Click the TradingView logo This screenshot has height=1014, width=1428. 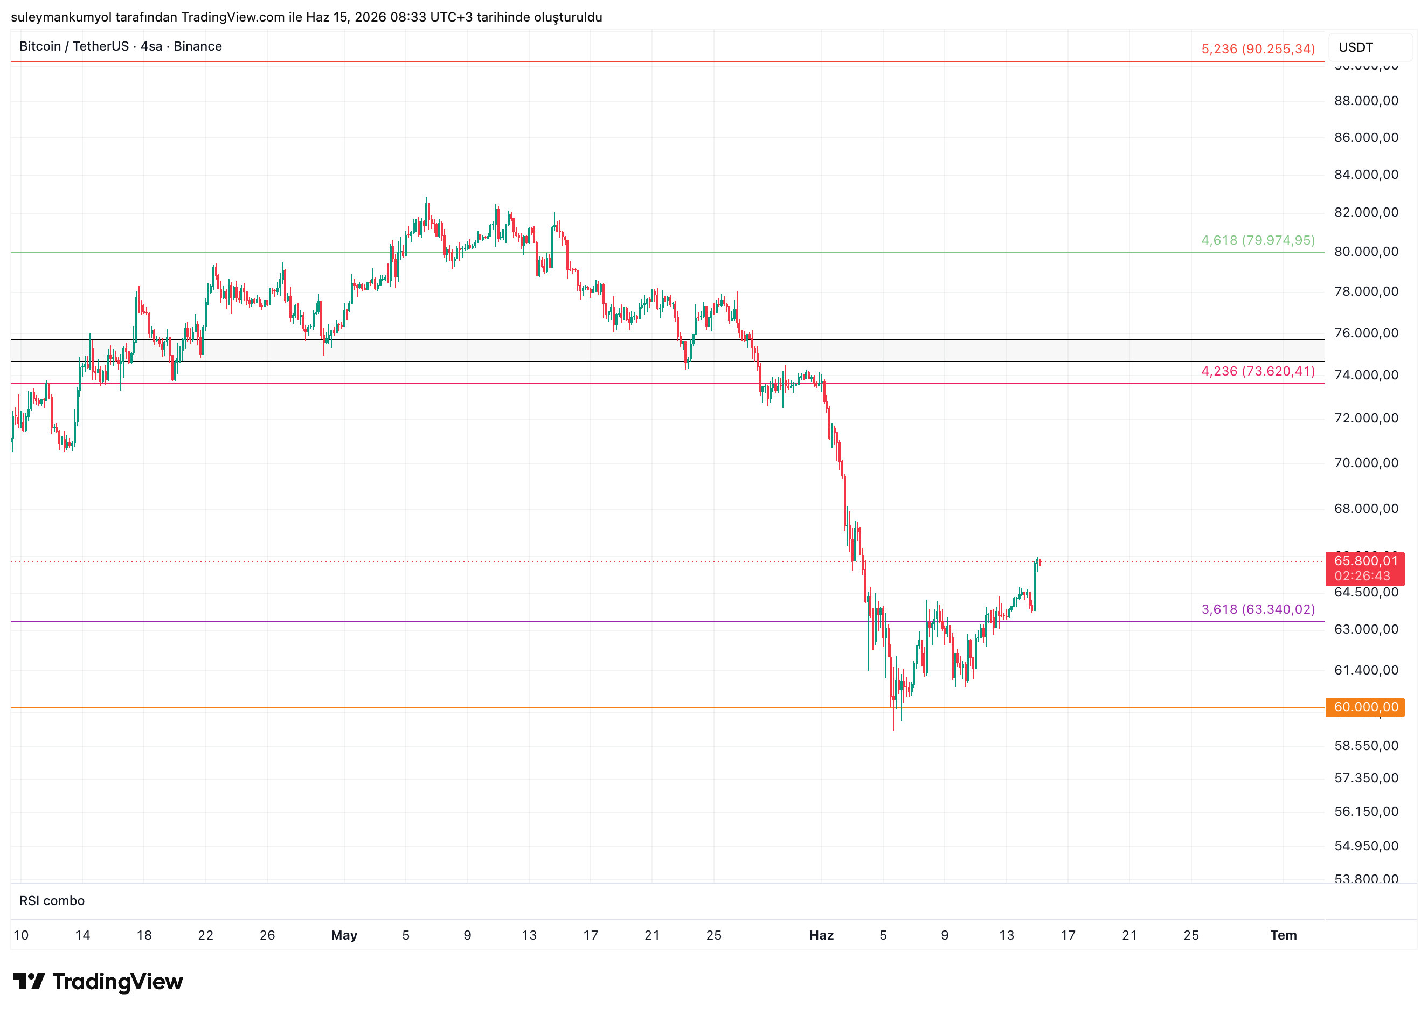coord(98,982)
